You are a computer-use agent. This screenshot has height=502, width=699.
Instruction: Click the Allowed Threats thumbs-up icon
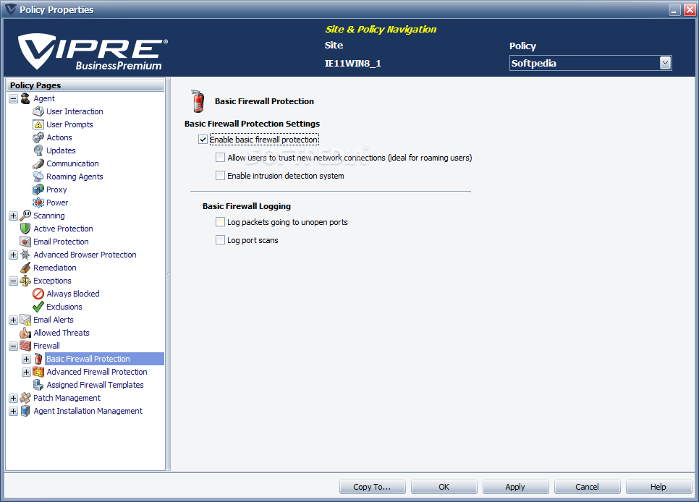pos(25,333)
